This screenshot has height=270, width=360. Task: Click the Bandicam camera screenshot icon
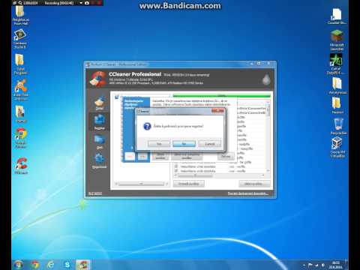87,3
